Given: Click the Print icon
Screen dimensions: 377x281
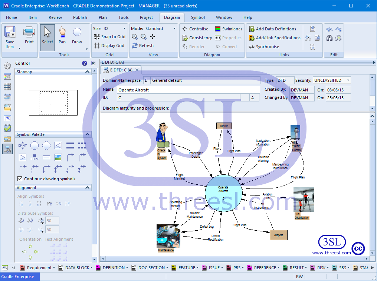Looking at the screenshot, I should [29, 32].
